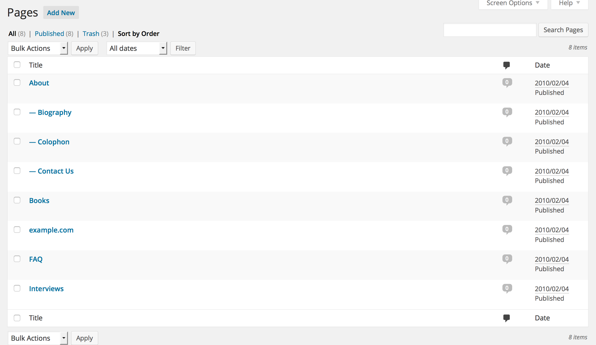Expand the All dates filter dropdown

[137, 48]
